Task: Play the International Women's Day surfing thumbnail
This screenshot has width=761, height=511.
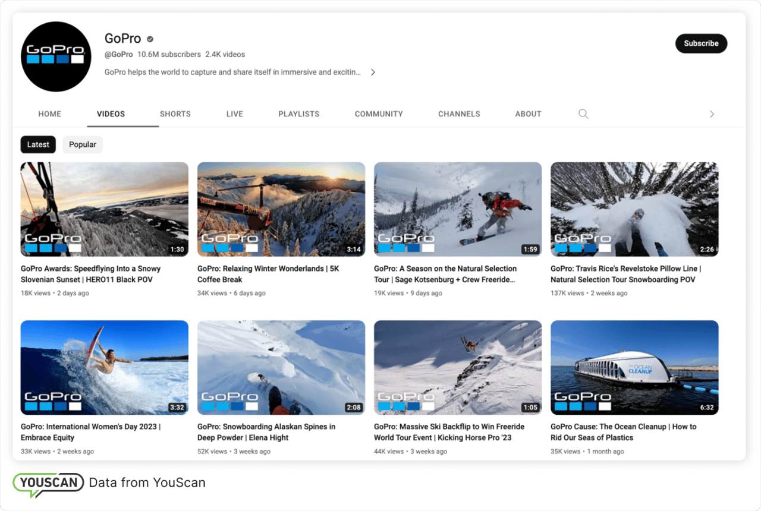Action: [105, 367]
